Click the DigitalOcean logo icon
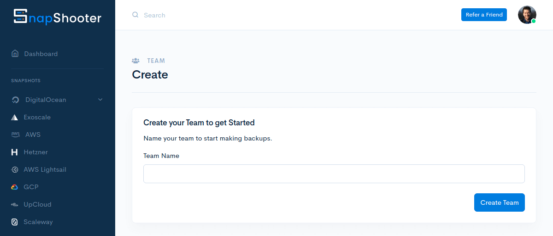 15,100
